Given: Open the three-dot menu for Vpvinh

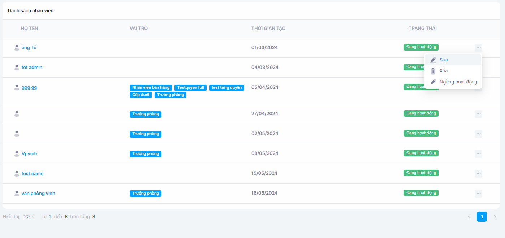Looking at the screenshot, I should pos(478,154).
